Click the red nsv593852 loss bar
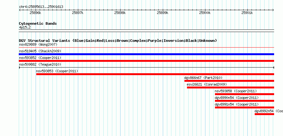Screen dimensions: 283x136 147,61
